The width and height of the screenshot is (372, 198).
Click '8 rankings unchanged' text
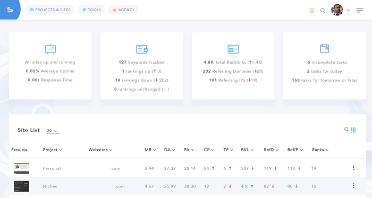(x=137, y=89)
